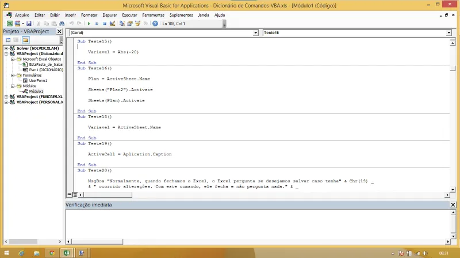Viewport: 460px width, 258px height.
Task: Switch to Excel in the taskbar
Action: [x=67, y=253]
